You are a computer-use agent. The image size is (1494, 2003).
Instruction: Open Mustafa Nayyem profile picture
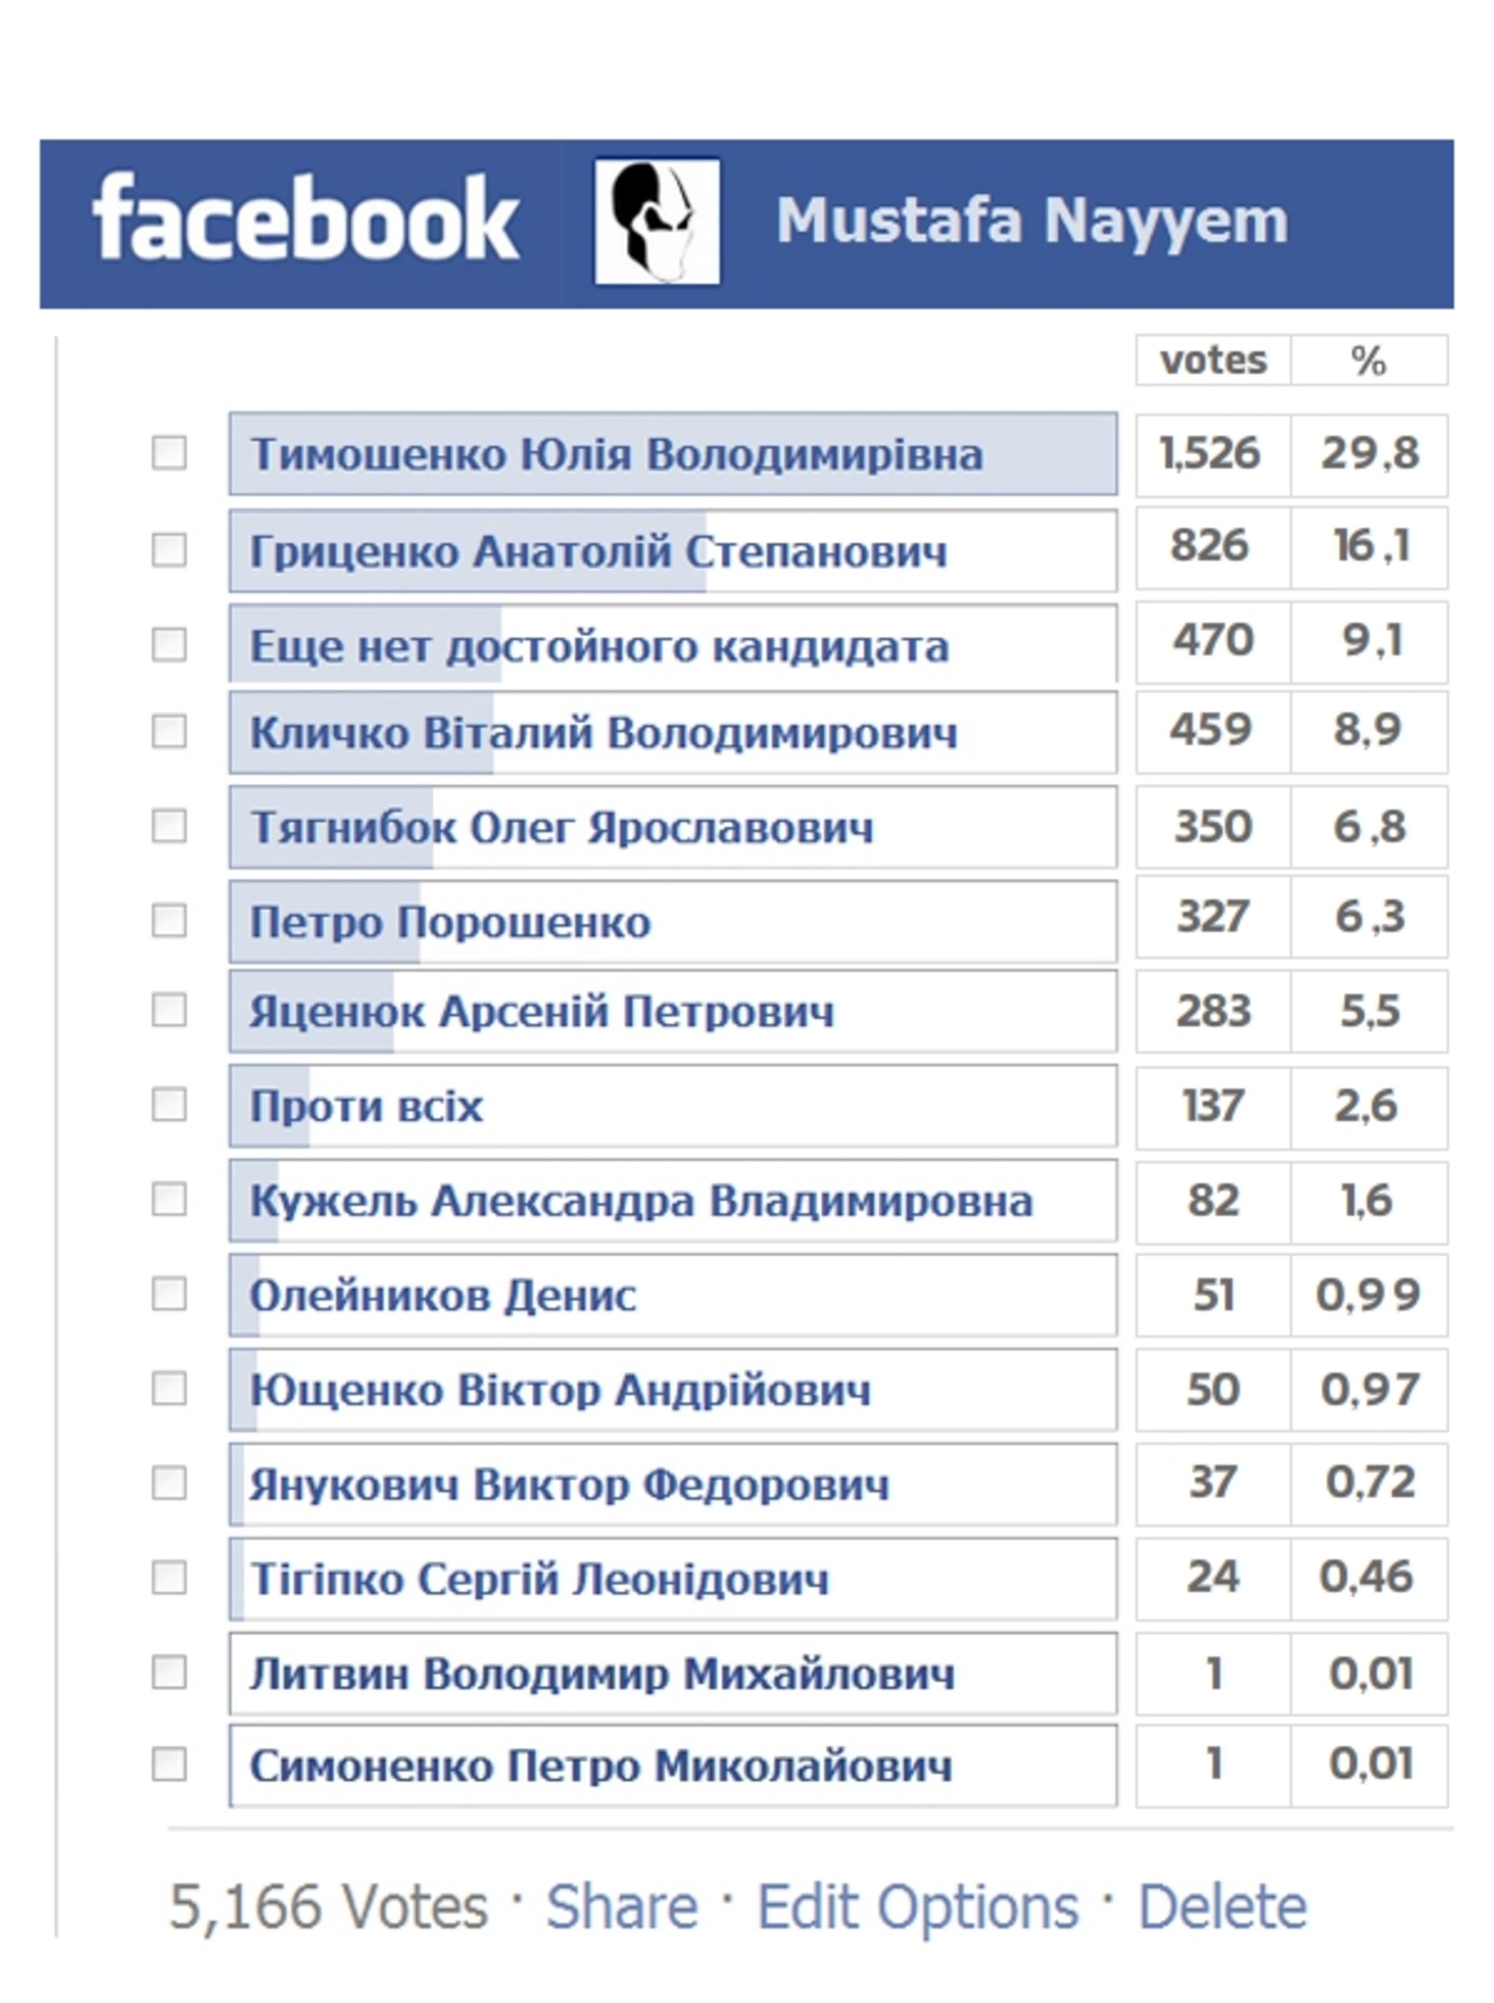pos(657,222)
